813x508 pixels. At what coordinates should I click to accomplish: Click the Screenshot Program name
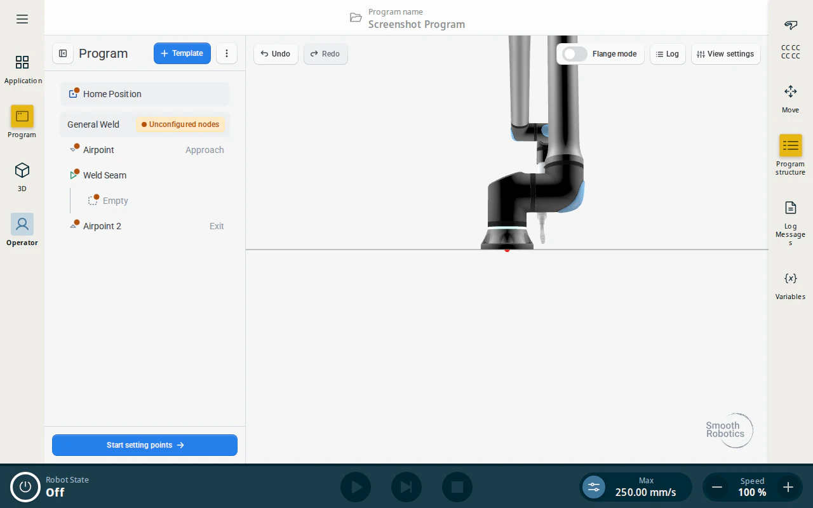(417, 24)
